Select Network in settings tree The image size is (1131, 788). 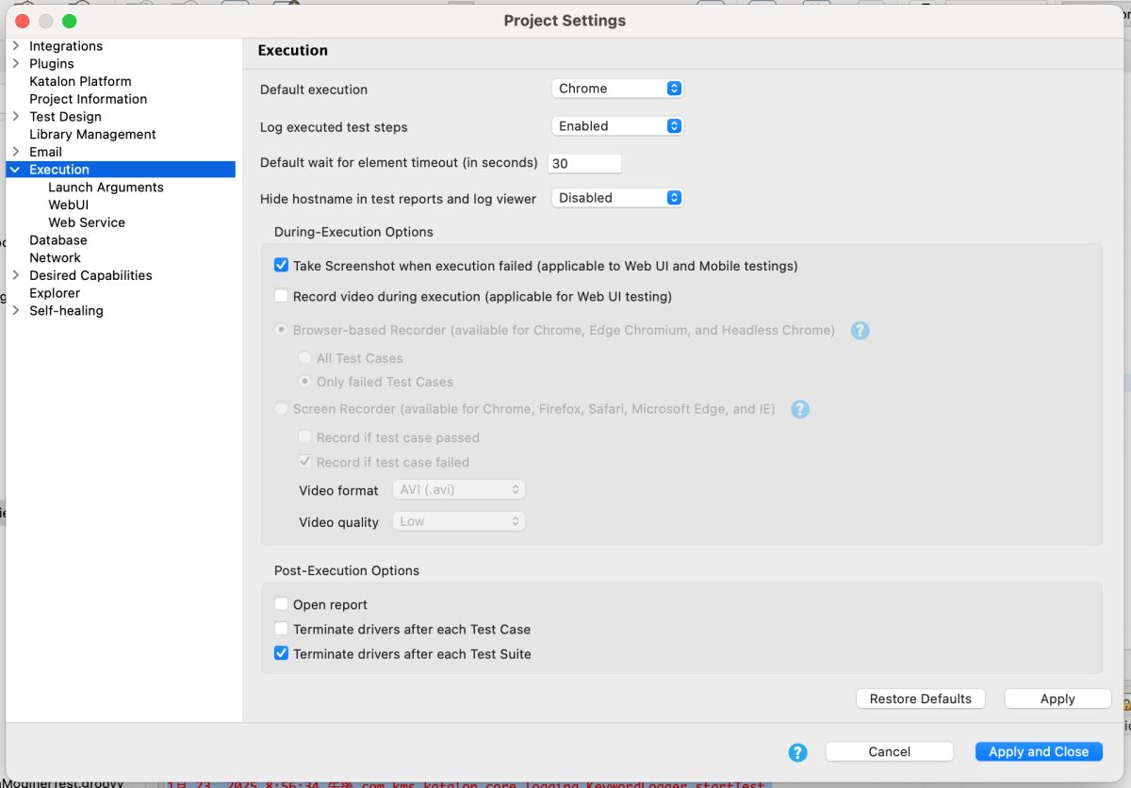[55, 257]
